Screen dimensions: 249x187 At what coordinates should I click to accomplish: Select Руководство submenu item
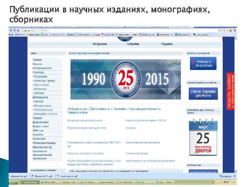(40, 77)
